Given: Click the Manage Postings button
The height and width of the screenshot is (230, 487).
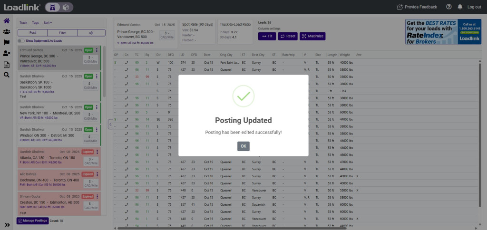Looking at the screenshot, I should (32, 220).
